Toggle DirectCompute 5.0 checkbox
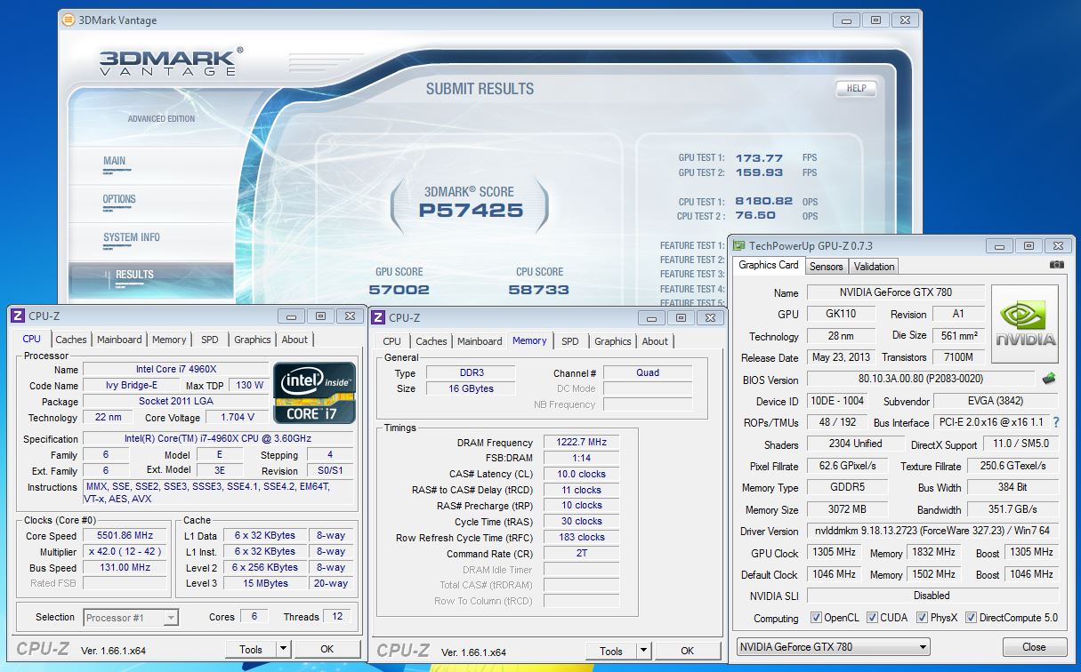The height and width of the screenshot is (672, 1081). click(x=971, y=618)
